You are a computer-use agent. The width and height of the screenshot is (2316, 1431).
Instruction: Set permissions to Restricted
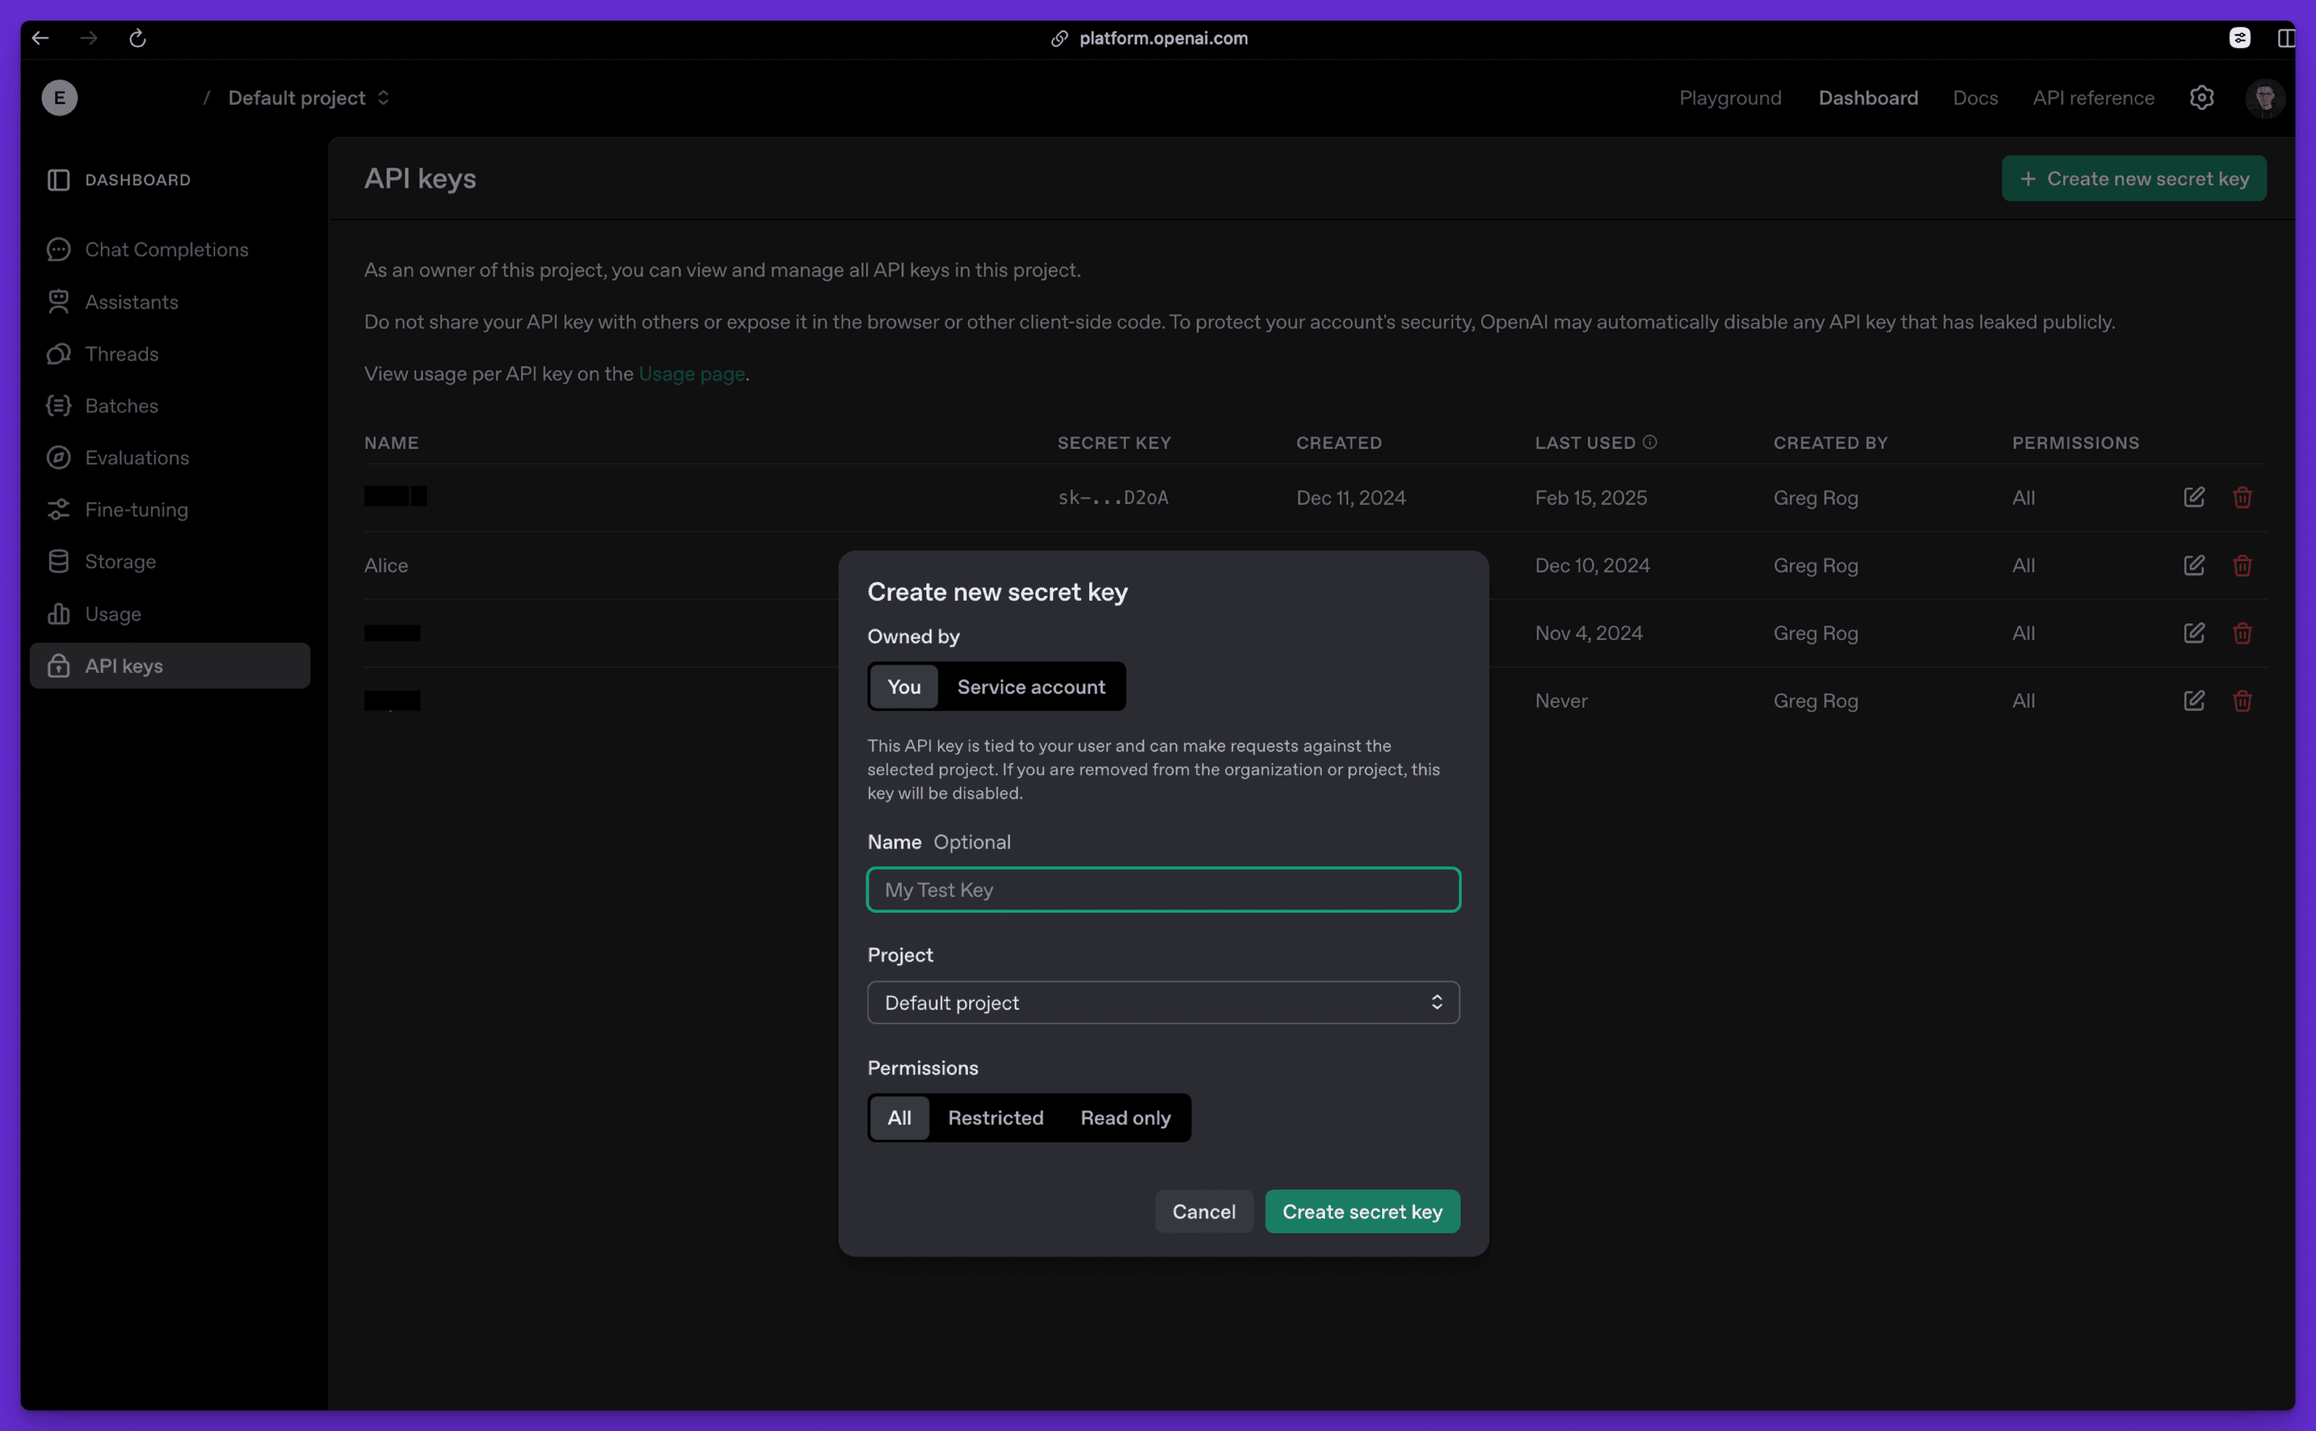pyautogui.click(x=996, y=1118)
